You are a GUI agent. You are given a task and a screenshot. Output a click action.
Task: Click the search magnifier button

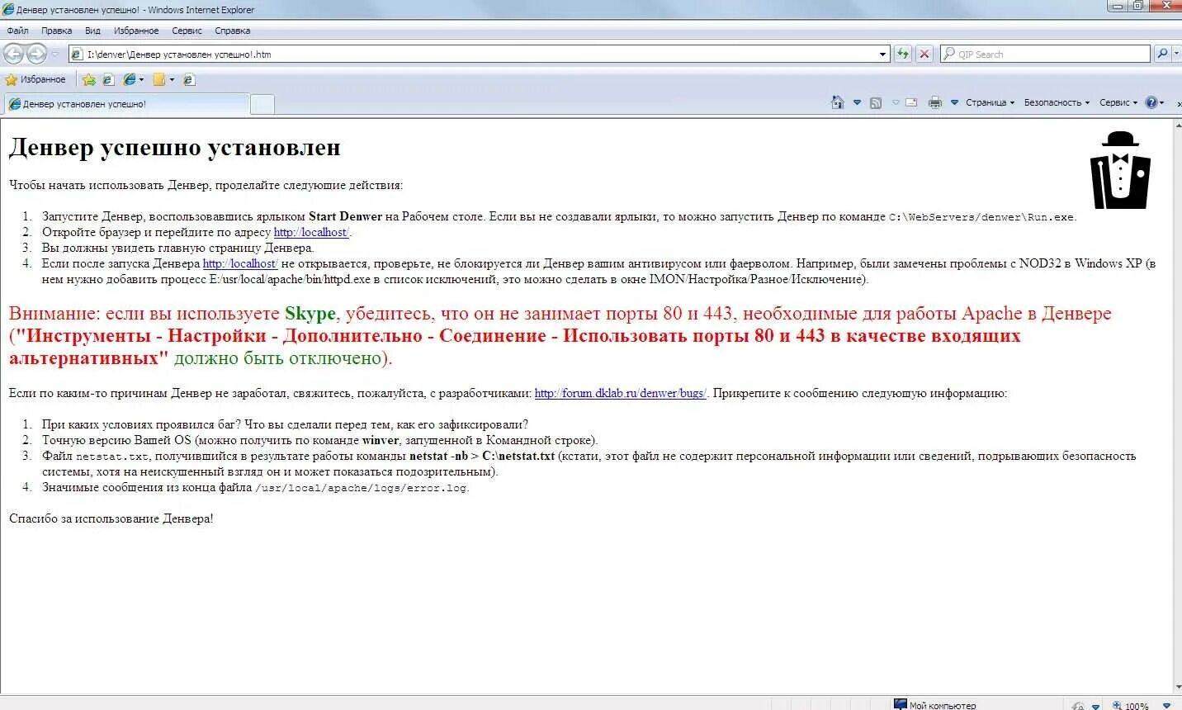tap(1162, 54)
